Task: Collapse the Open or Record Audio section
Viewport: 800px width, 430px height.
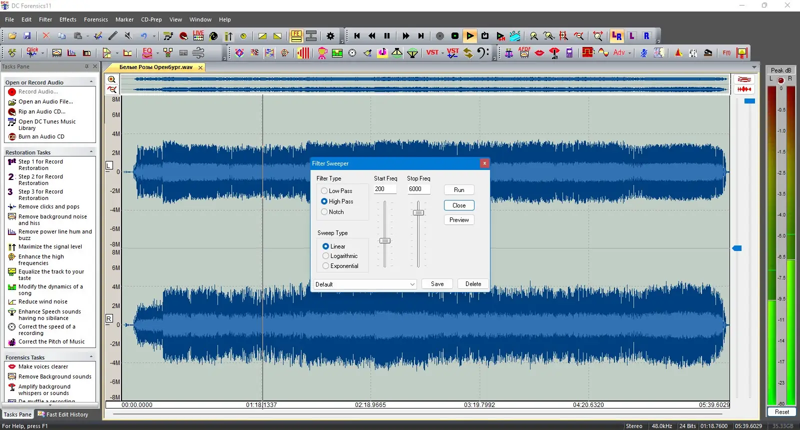Action: [91, 82]
